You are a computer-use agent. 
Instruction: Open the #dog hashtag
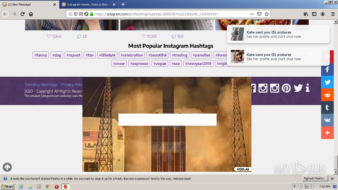coord(57,55)
